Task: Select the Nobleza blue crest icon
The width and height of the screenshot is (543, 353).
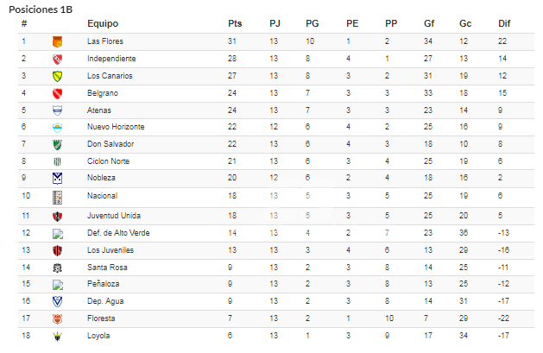Action: click(57, 179)
